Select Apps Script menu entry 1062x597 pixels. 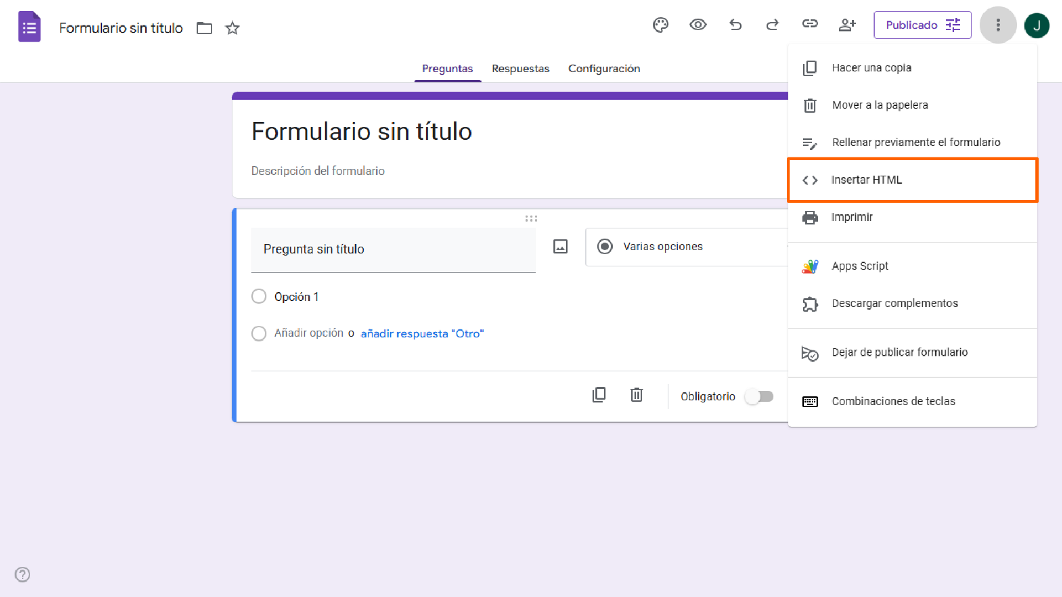[860, 266]
